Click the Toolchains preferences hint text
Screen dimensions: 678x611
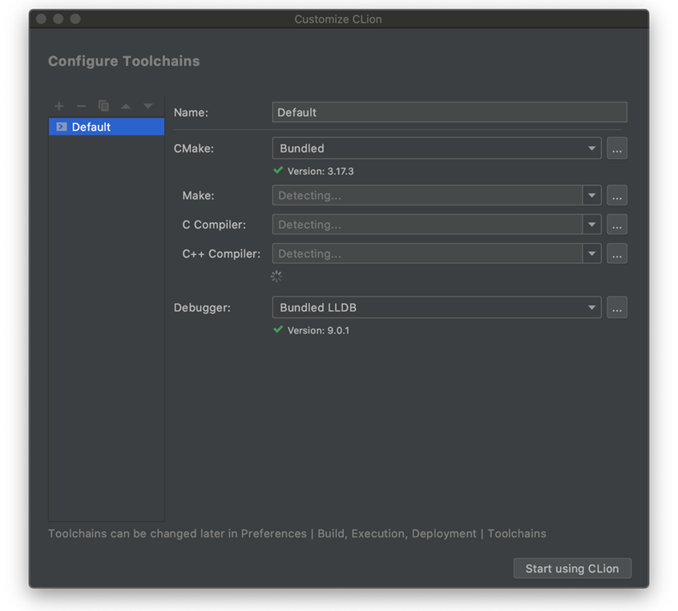[x=297, y=533]
